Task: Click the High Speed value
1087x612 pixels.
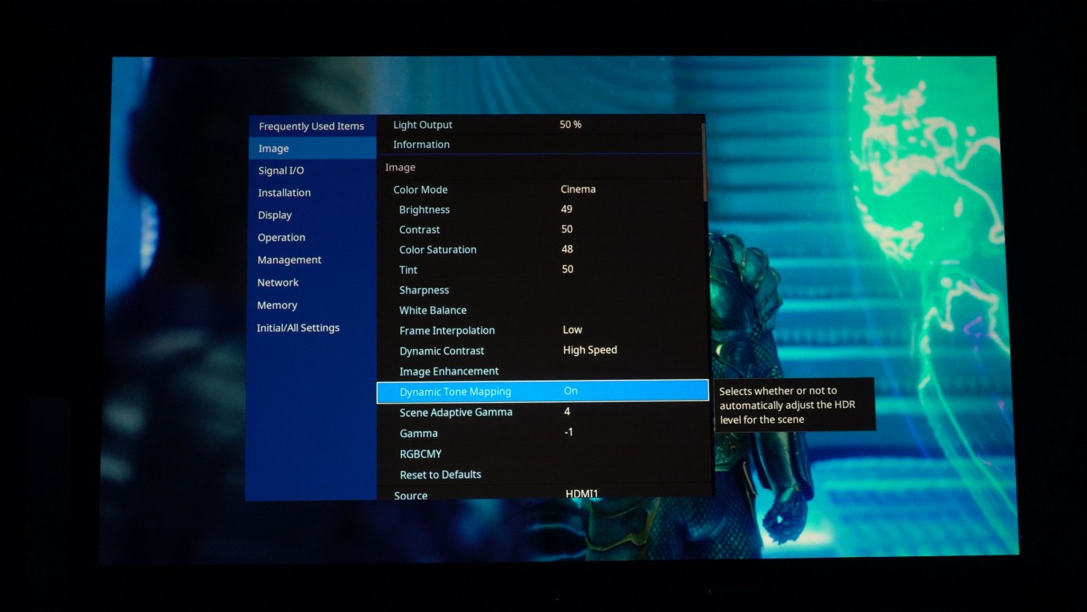Action: 590,350
